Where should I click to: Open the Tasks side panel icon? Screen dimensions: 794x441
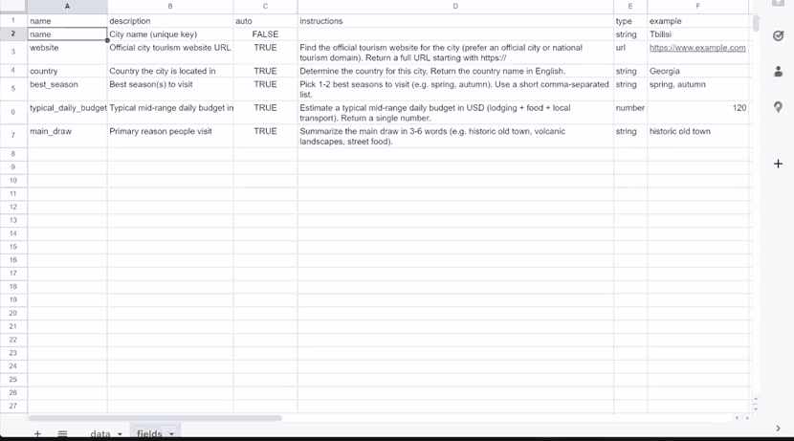779,36
